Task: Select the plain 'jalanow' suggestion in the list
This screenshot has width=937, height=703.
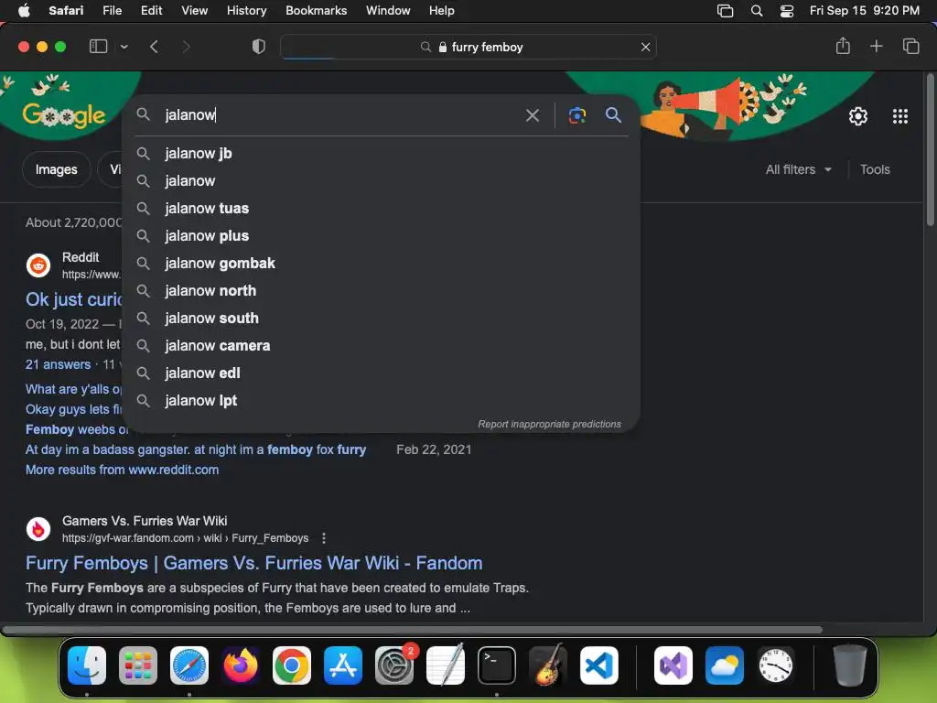Action: click(x=382, y=181)
